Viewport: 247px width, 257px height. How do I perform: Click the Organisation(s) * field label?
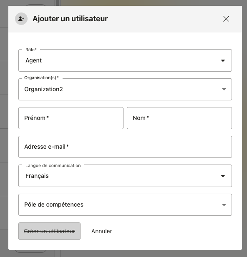coord(41,78)
